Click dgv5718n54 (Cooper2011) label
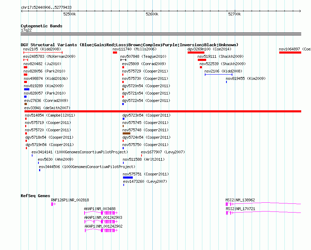 pyautogui.click(x=49, y=137)
